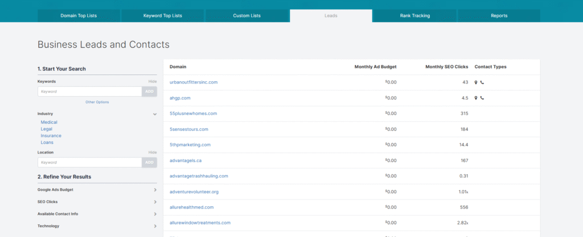Screen dimensions: 583x237
Task: Select the Medical industry link
Action: pos(49,122)
